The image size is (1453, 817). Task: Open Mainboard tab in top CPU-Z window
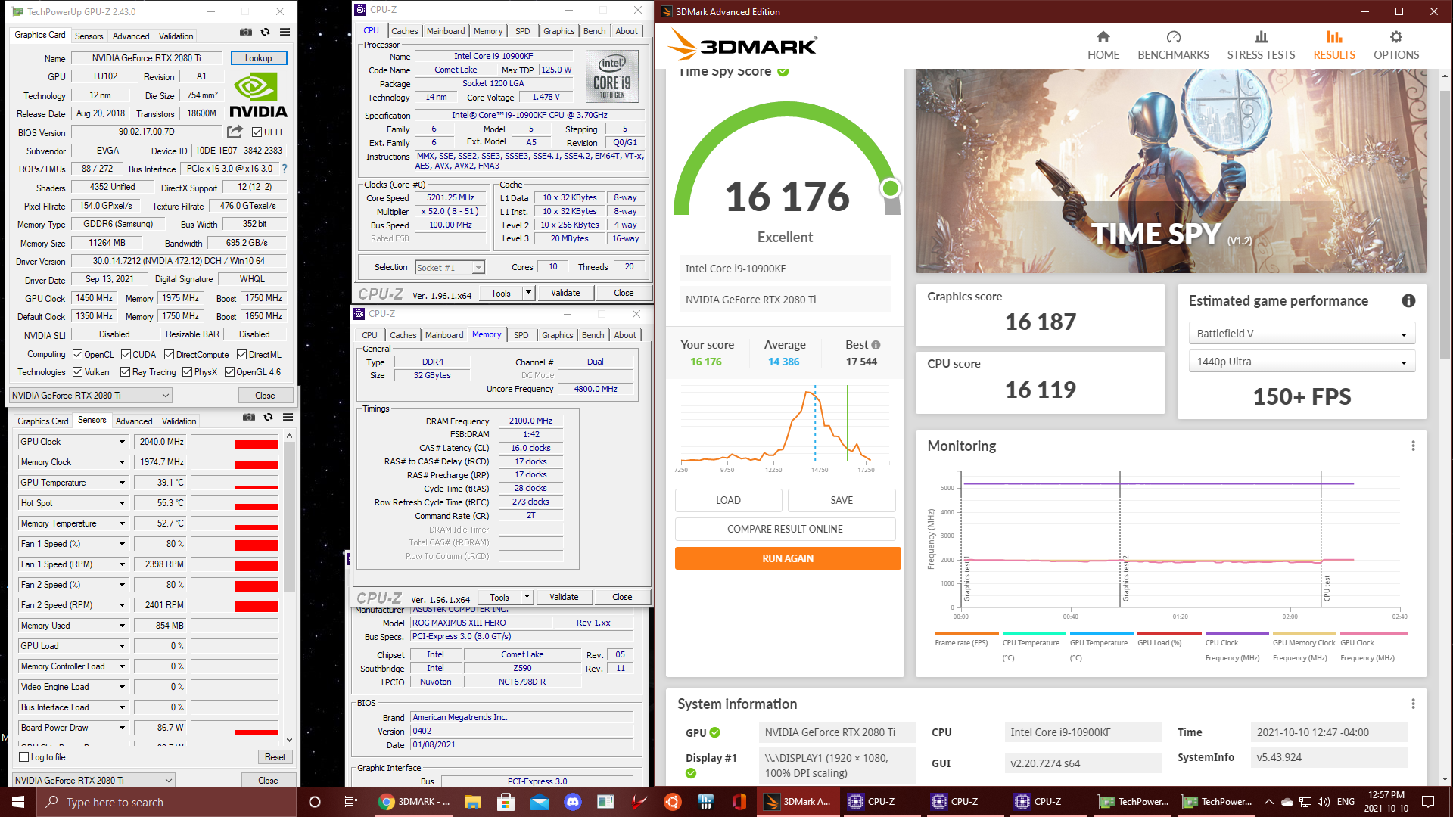pos(446,31)
